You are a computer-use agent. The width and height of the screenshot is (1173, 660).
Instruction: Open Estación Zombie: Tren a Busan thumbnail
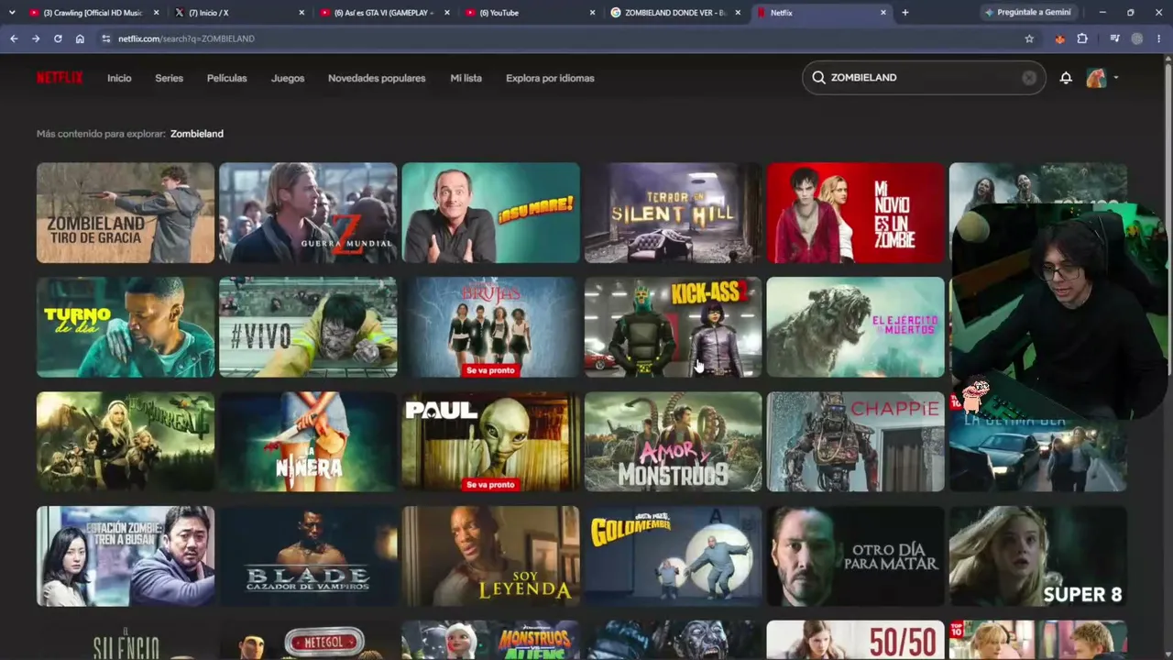pos(126,556)
